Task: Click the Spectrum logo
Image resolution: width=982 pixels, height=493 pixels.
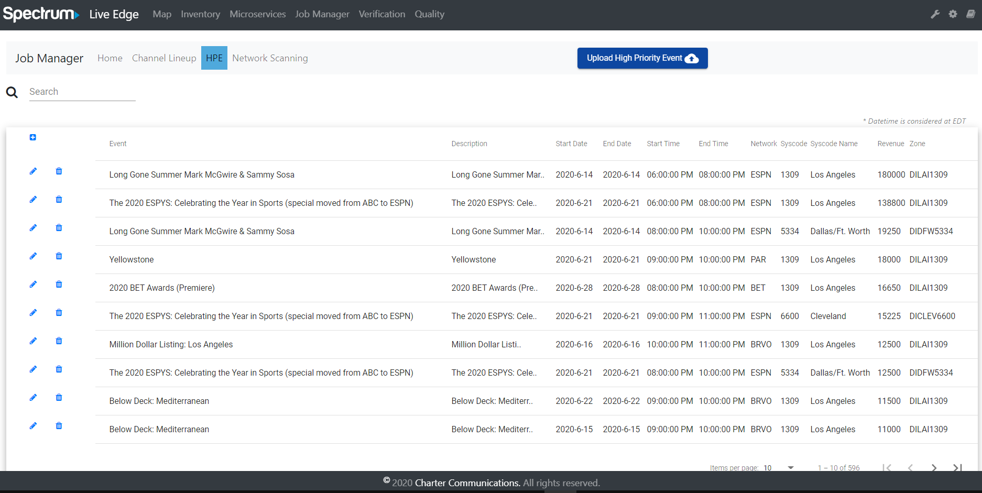Action: click(x=41, y=14)
